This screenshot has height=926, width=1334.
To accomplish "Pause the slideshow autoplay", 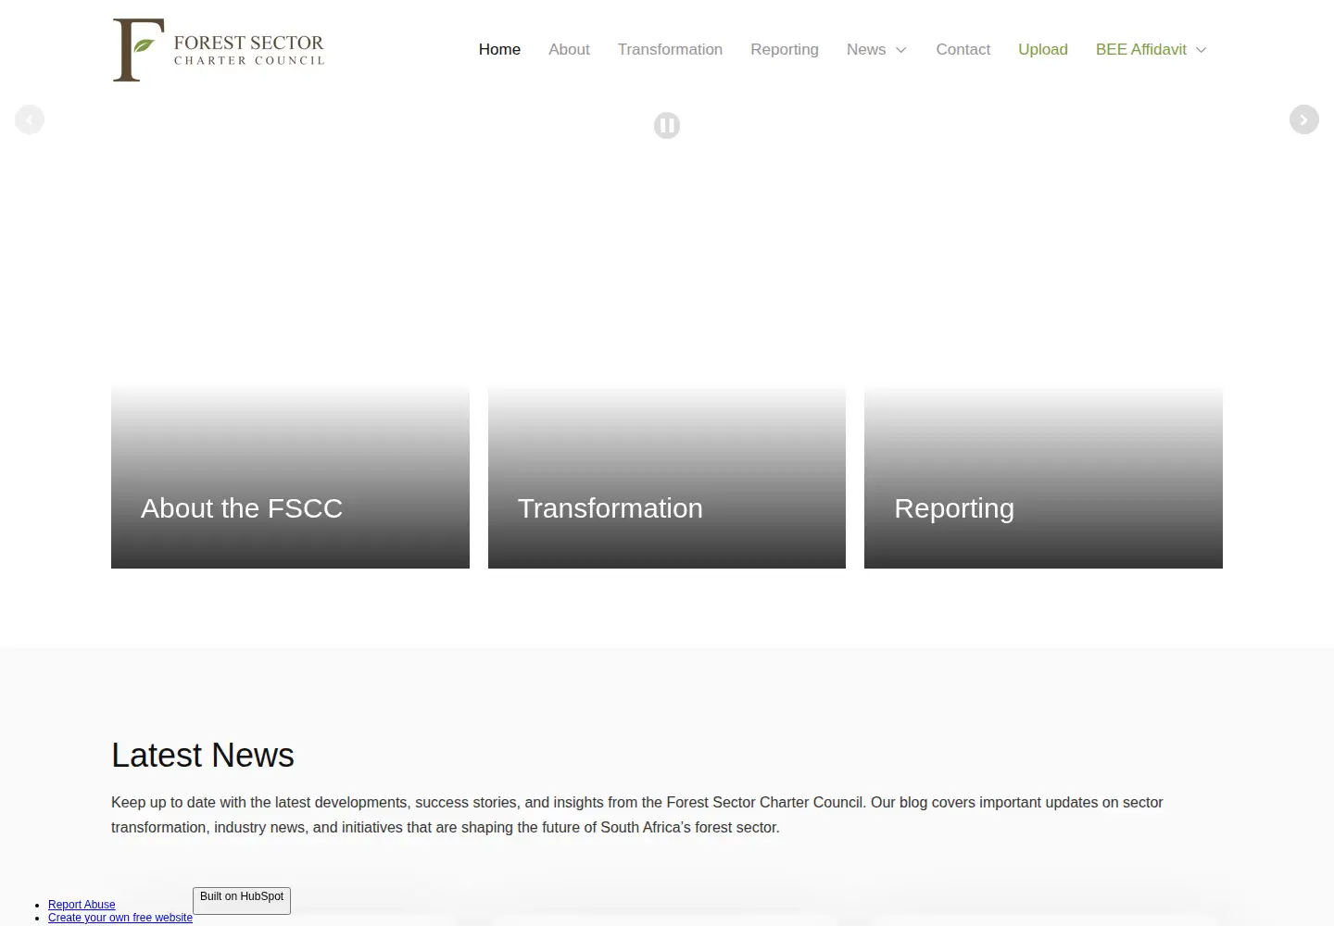I will (x=667, y=125).
